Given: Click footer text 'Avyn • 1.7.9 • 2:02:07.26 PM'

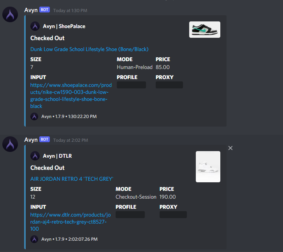Looking at the screenshot, I should coord(70,239).
